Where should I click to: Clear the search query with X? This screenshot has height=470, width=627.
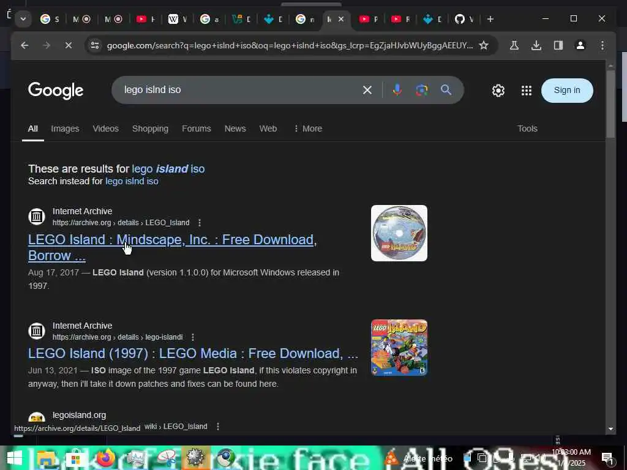(367, 90)
